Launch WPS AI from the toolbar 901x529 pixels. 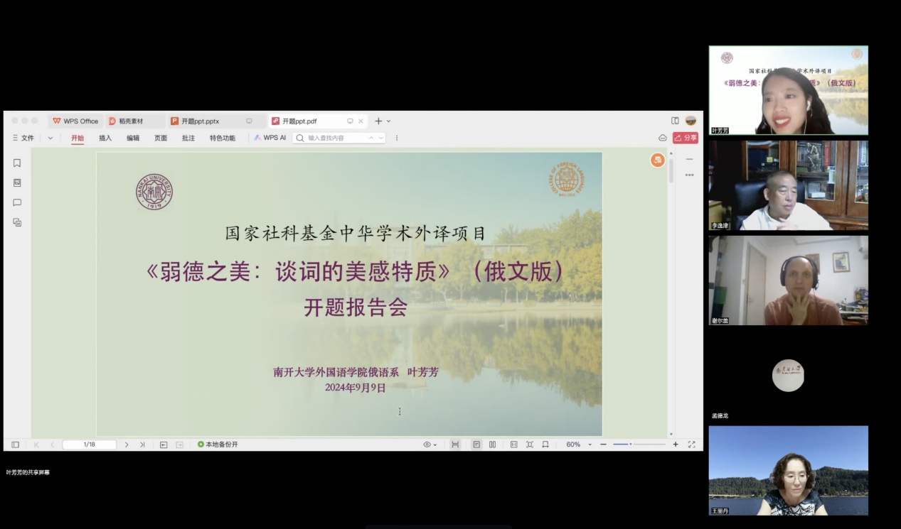tap(270, 138)
